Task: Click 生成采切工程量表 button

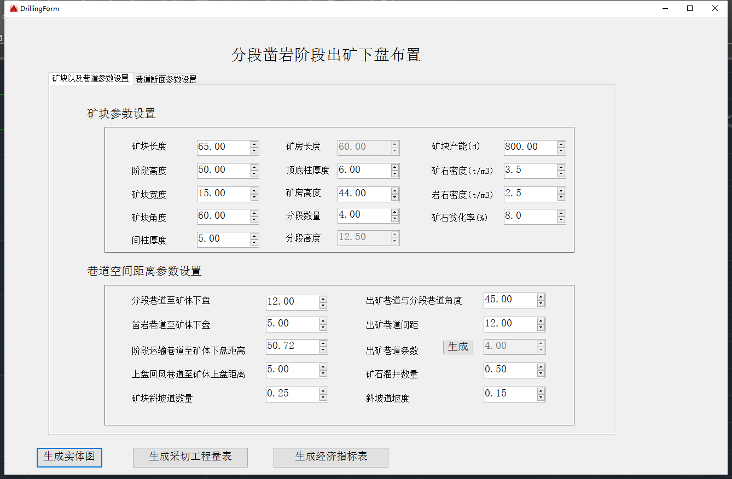Action: click(x=190, y=457)
